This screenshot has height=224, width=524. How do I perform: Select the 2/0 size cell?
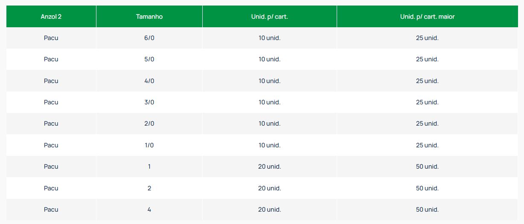[x=149, y=123]
